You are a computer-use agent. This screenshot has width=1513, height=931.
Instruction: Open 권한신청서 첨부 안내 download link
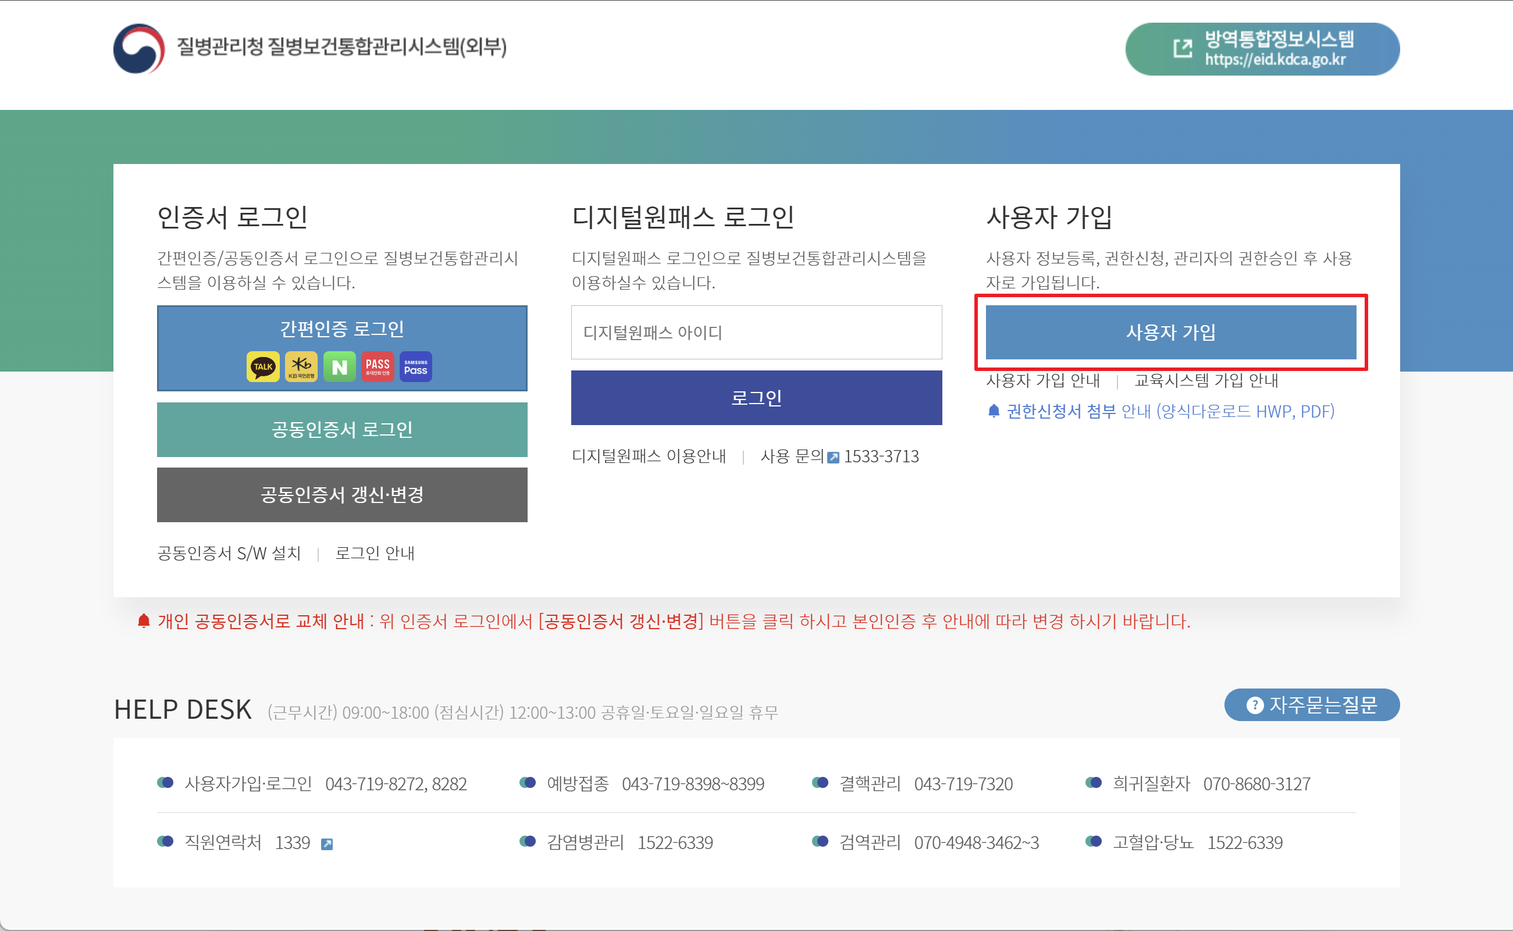[x=1170, y=411]
